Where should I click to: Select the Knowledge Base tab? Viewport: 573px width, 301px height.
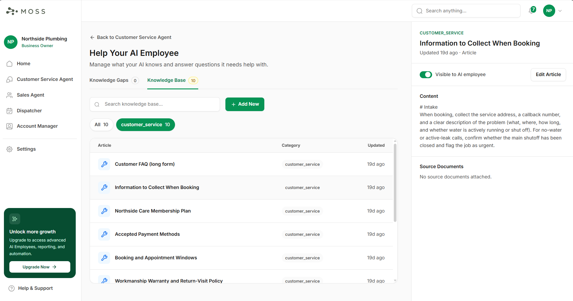173,80
